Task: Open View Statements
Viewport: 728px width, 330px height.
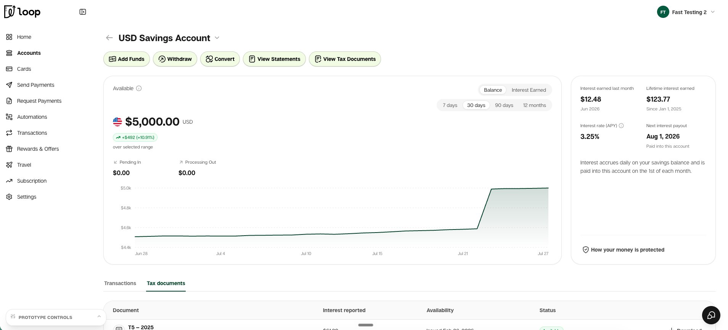Action: (274, 59)
